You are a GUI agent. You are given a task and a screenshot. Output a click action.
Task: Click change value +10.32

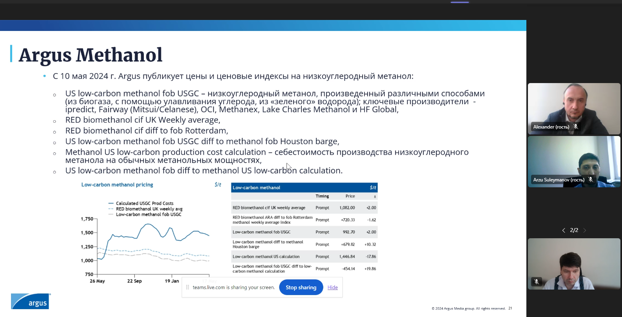[x=370, y=244]
